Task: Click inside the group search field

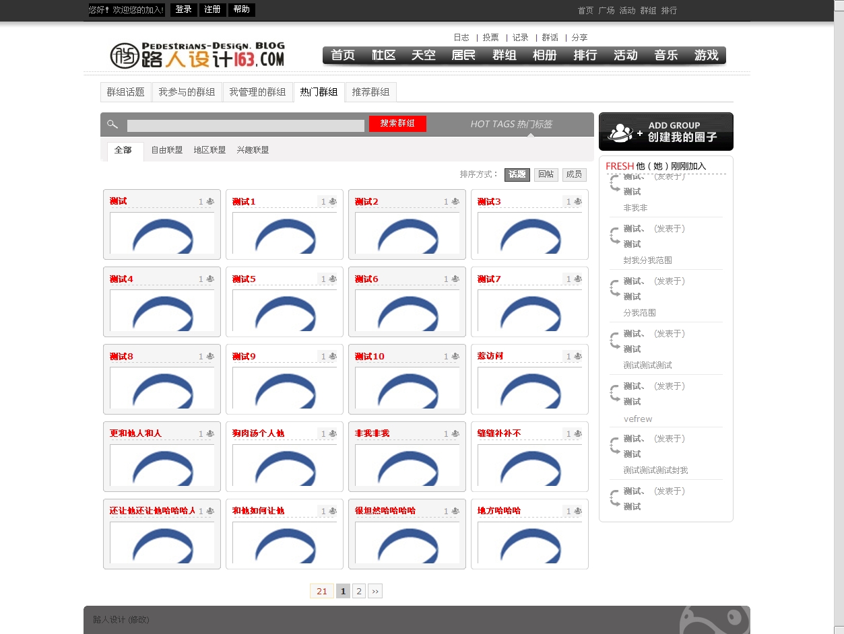Action: [x=246, y=125]
